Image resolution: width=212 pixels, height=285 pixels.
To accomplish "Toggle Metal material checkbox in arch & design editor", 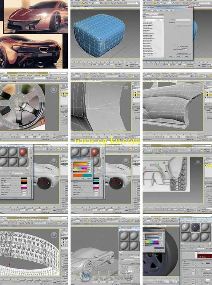I will 202,276.
